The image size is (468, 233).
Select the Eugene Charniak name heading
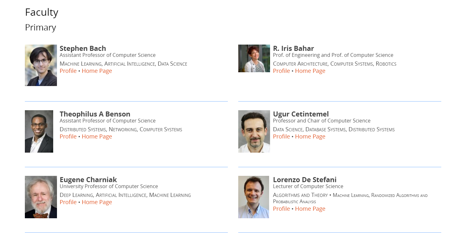(x=88, y=180)
